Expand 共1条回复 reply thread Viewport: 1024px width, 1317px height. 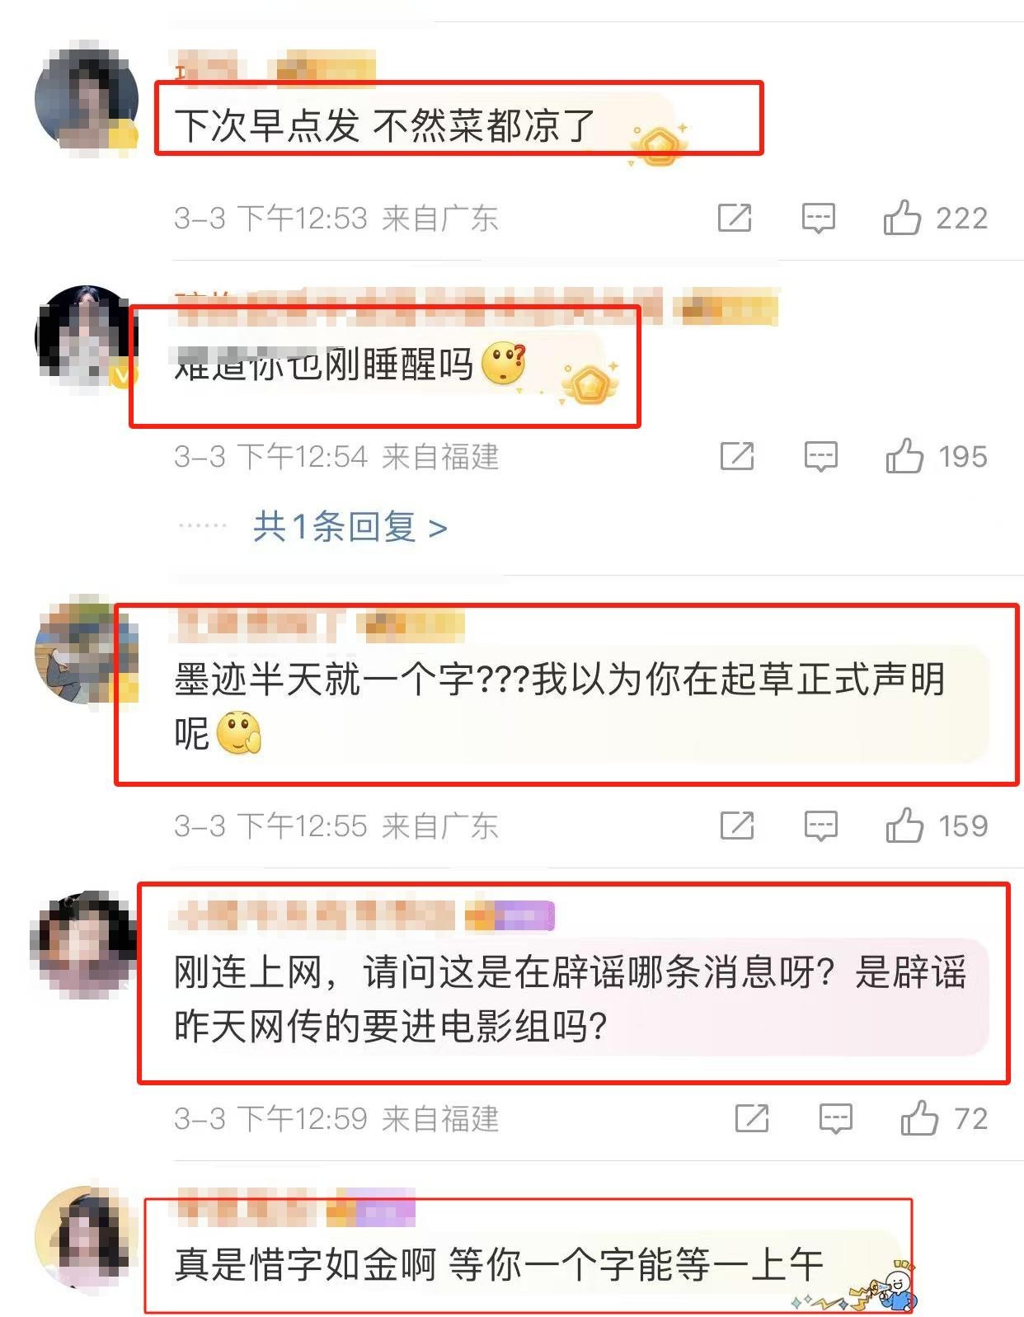[x=350, y=526]
